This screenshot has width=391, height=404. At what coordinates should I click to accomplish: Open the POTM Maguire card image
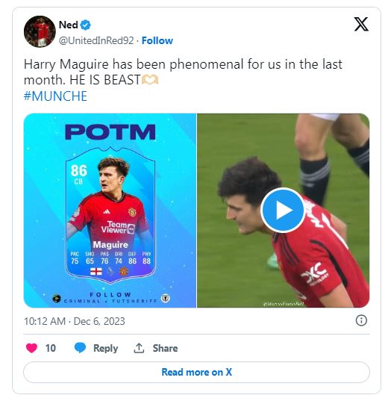coord(110,211)
